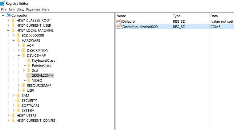Screen dimensions: 234x130
Task: Select the KeyboardClass key
Action: (x=43, y=60)
